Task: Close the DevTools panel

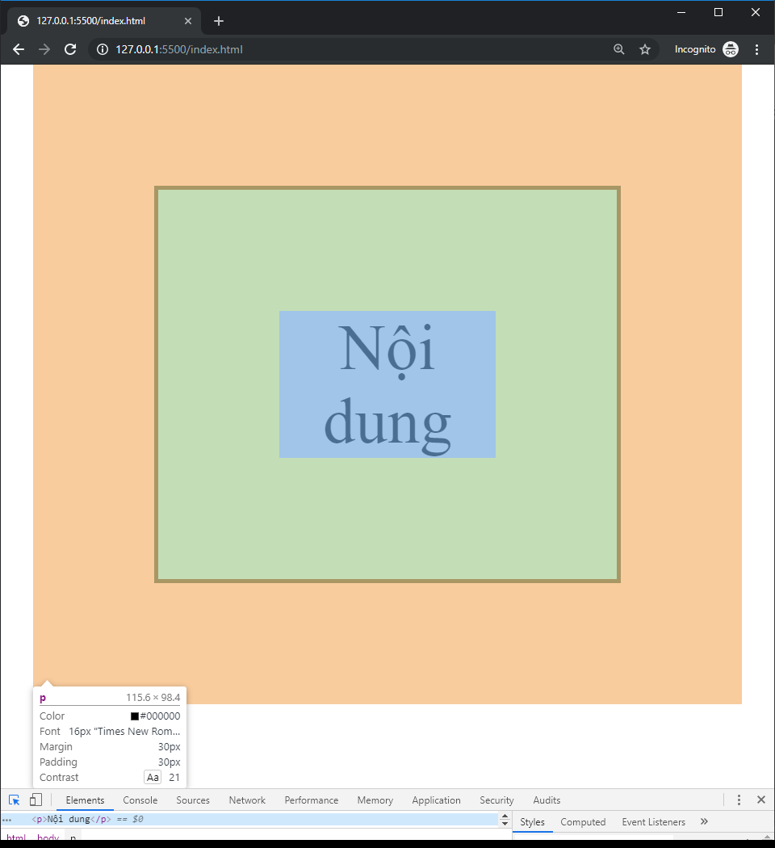Action: pos(760,800)
